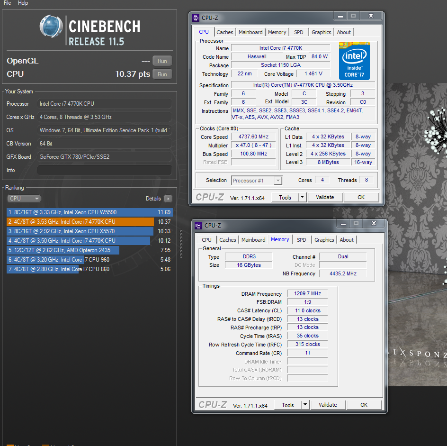The image size is (447, 446).
Task: Close the lower CPU-Z Memory window
Action: pyautogui.click(x=374, y=223)
